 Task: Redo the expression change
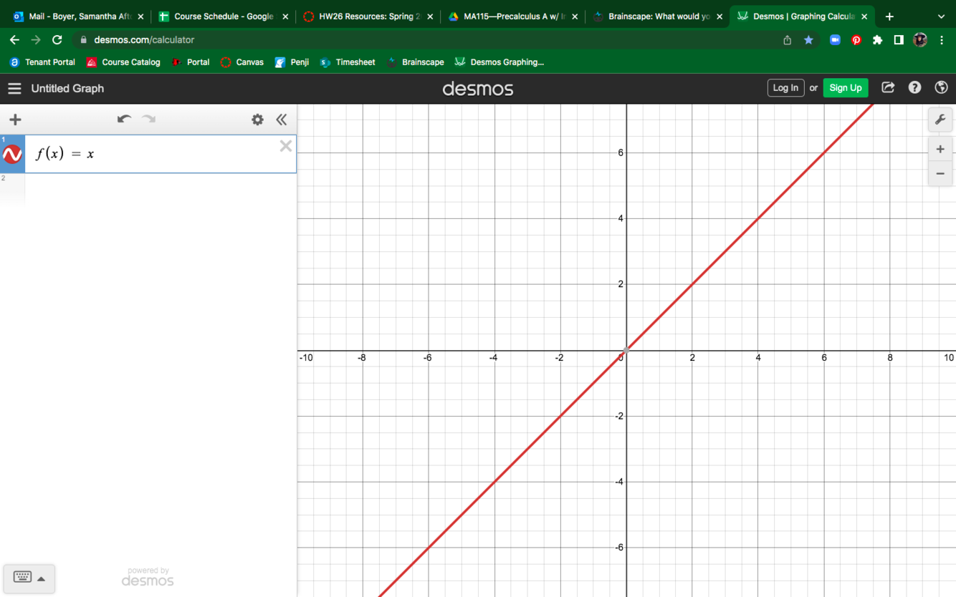(x=148, y=119)
